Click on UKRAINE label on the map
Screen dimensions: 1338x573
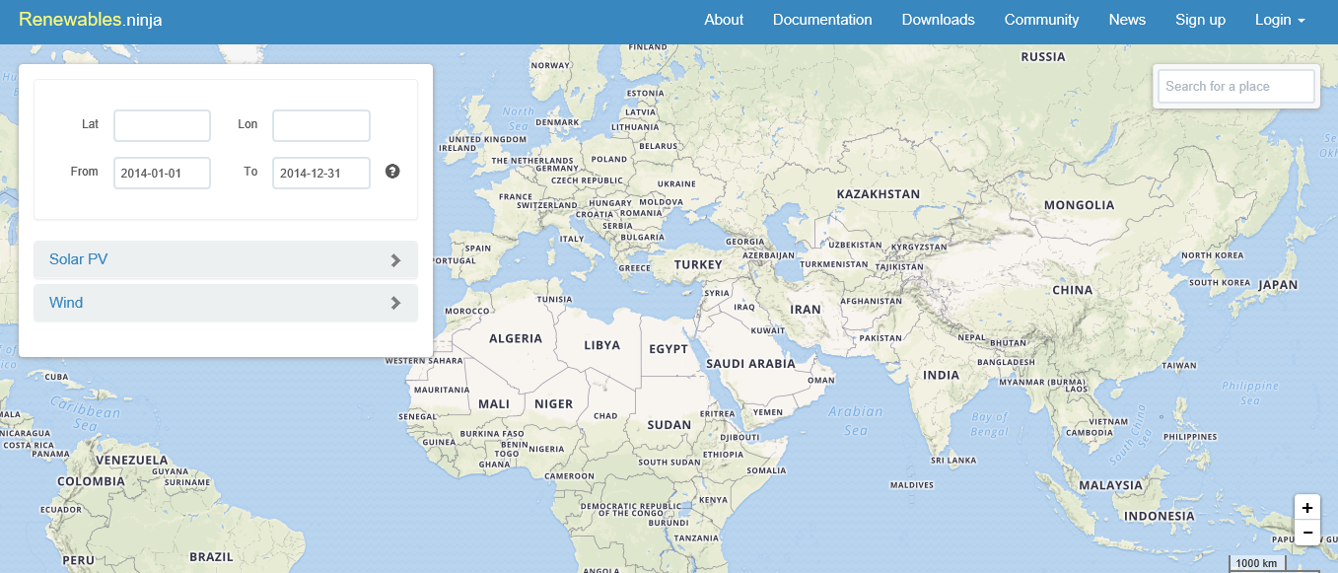pos(676,183)
